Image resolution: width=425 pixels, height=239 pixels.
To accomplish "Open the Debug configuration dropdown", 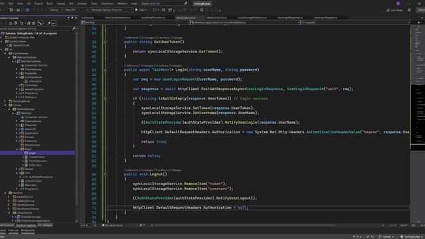I will [x=56, y=10].
